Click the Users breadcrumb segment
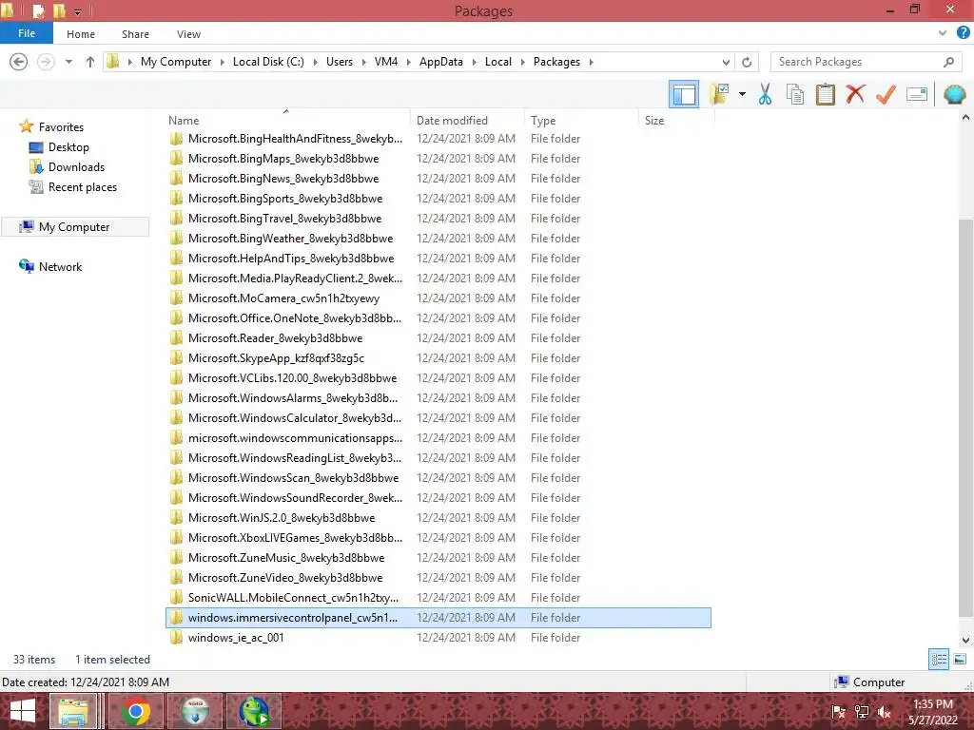 tap(340, 62)
